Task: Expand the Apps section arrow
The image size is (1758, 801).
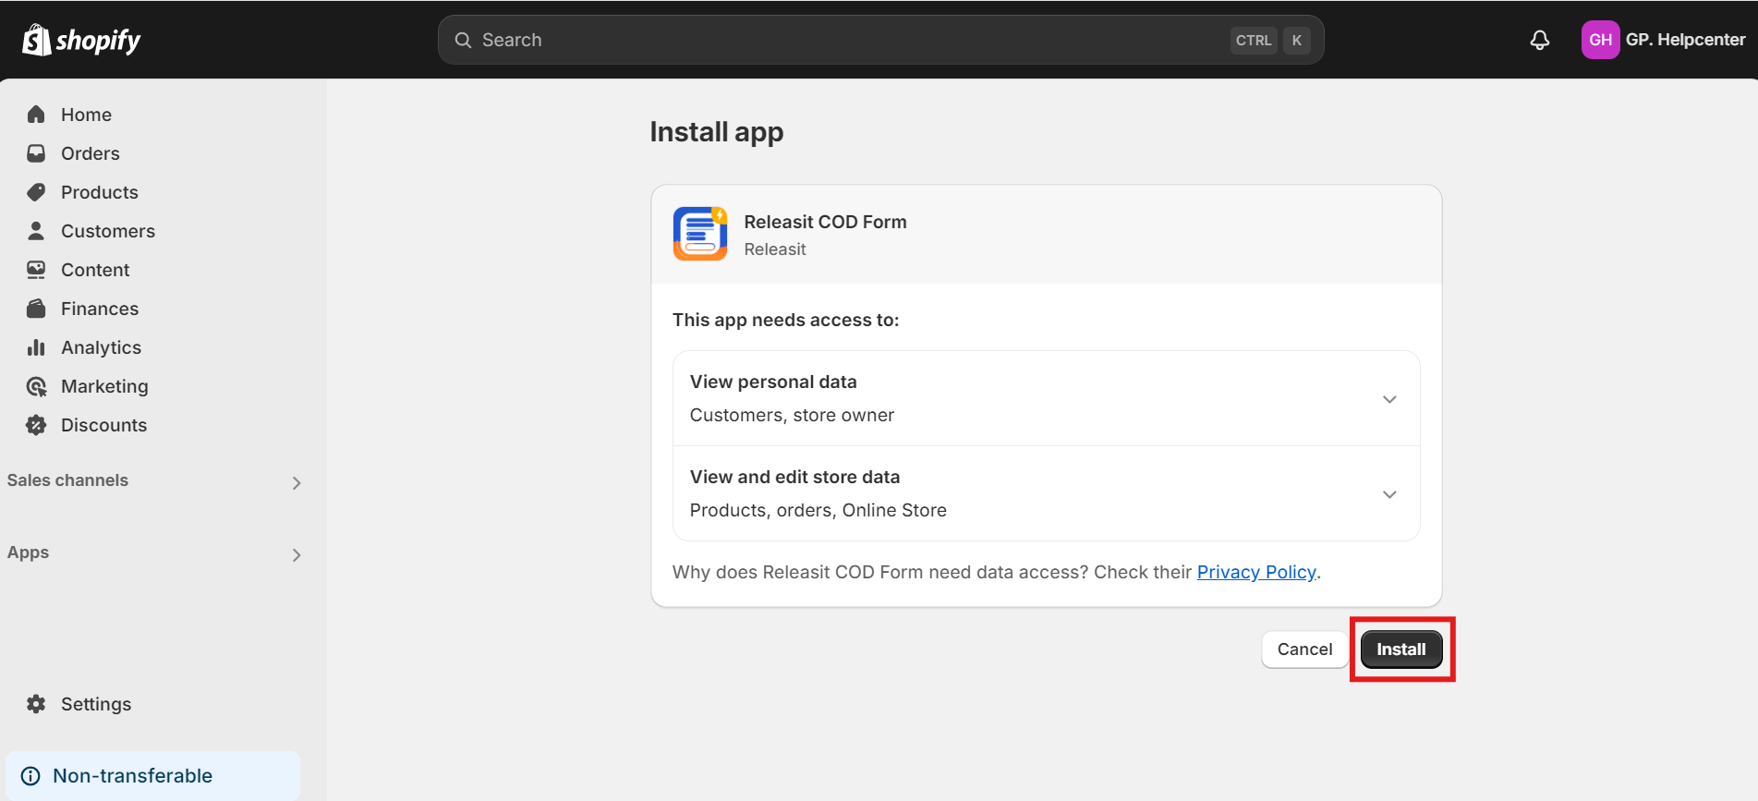Action: coord(297,554)
